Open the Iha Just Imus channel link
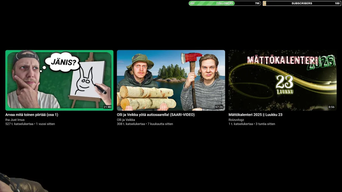342x192 pixels. pyautogui.click(x=15, y=120)
